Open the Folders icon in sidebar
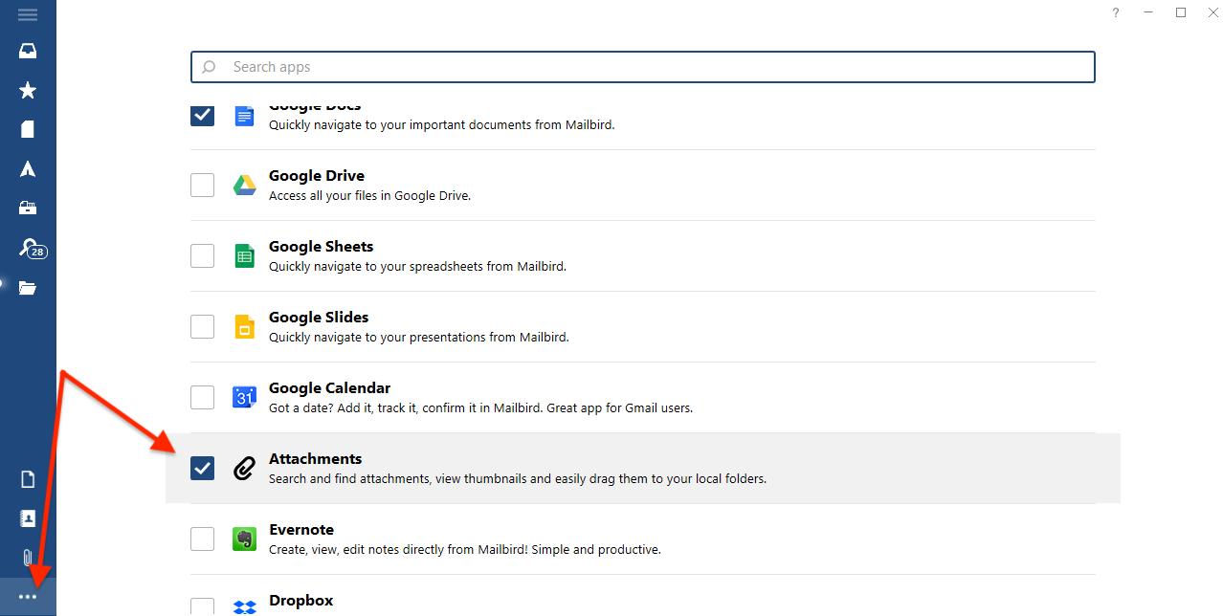The width and height of the screenshot is (1223, 616). click(28, 287)
